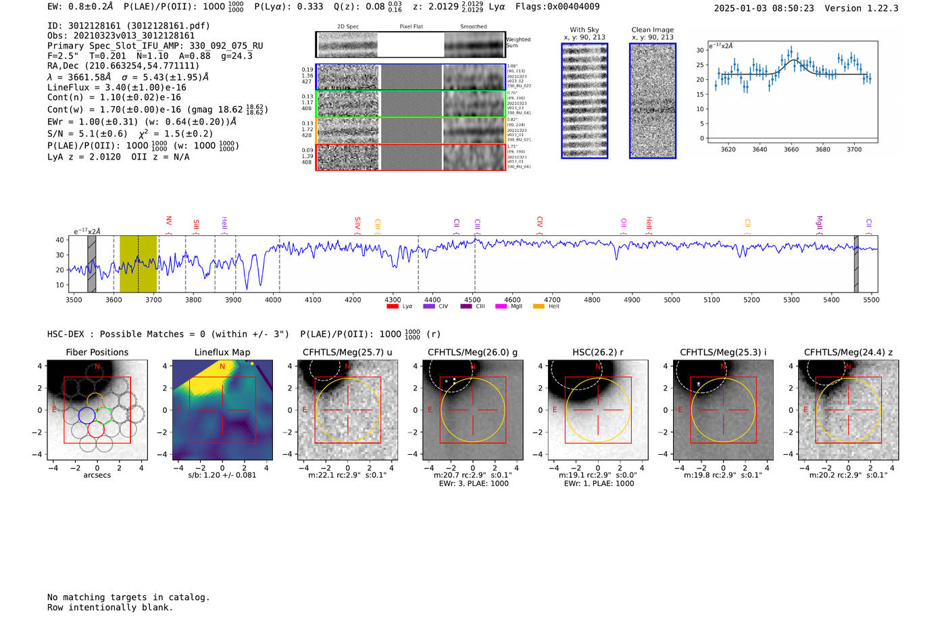Click the ID: 3012128161 text line

[x=128, y=26]
